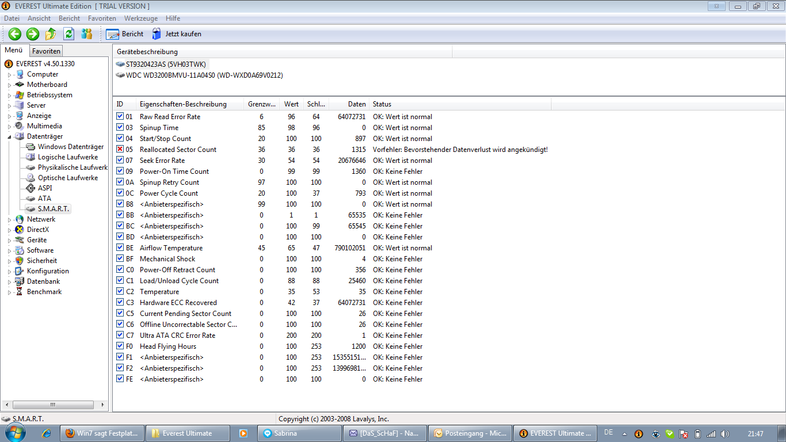Screen dimensions: 786x442
Task: Toggle the 03 Spinup Time checkbox
Action: (x=120, y=128)
